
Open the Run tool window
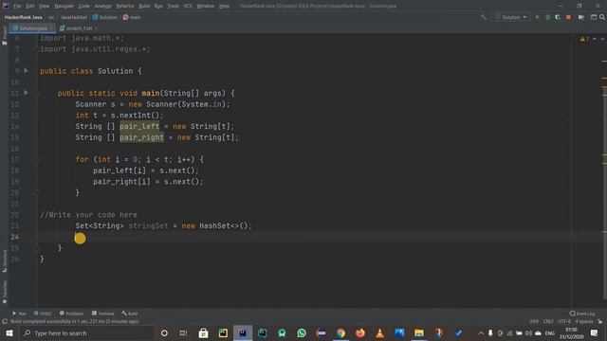(x=19, y=314)
